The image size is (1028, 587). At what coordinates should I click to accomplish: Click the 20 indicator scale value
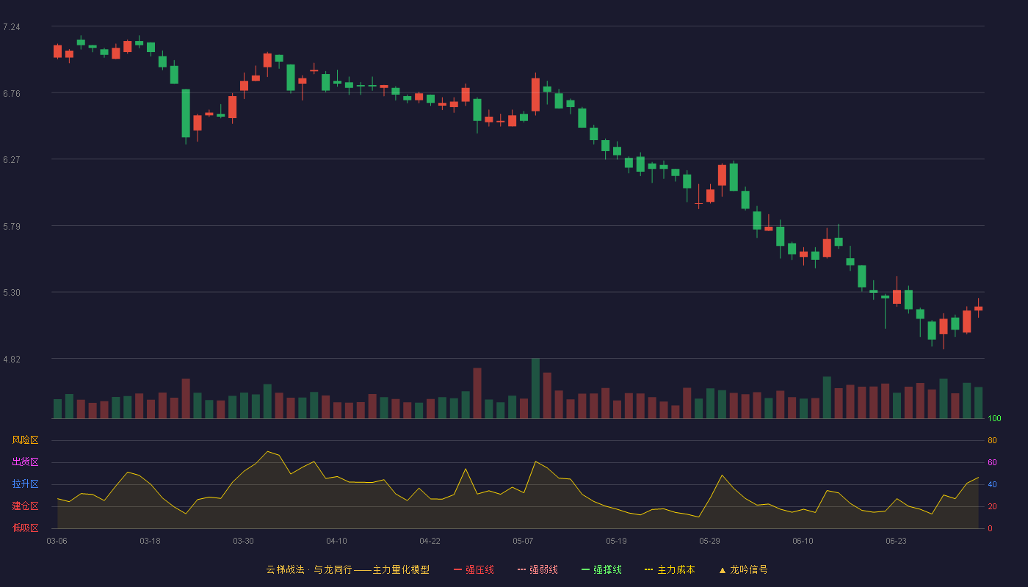(x=992, y=506)
